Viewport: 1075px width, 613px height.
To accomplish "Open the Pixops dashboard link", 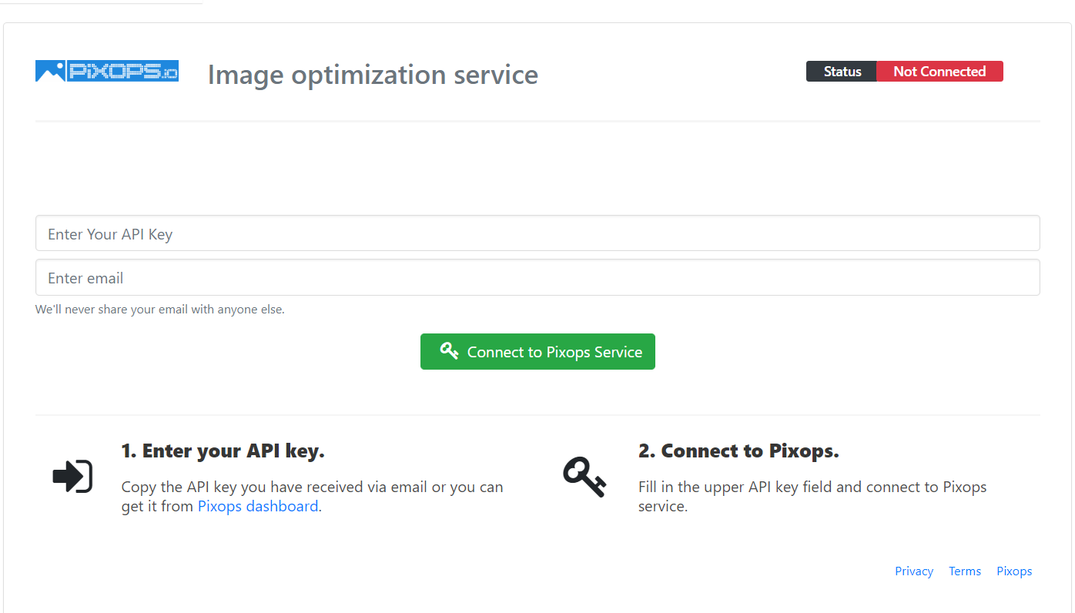I will click(x=257, y=506).
